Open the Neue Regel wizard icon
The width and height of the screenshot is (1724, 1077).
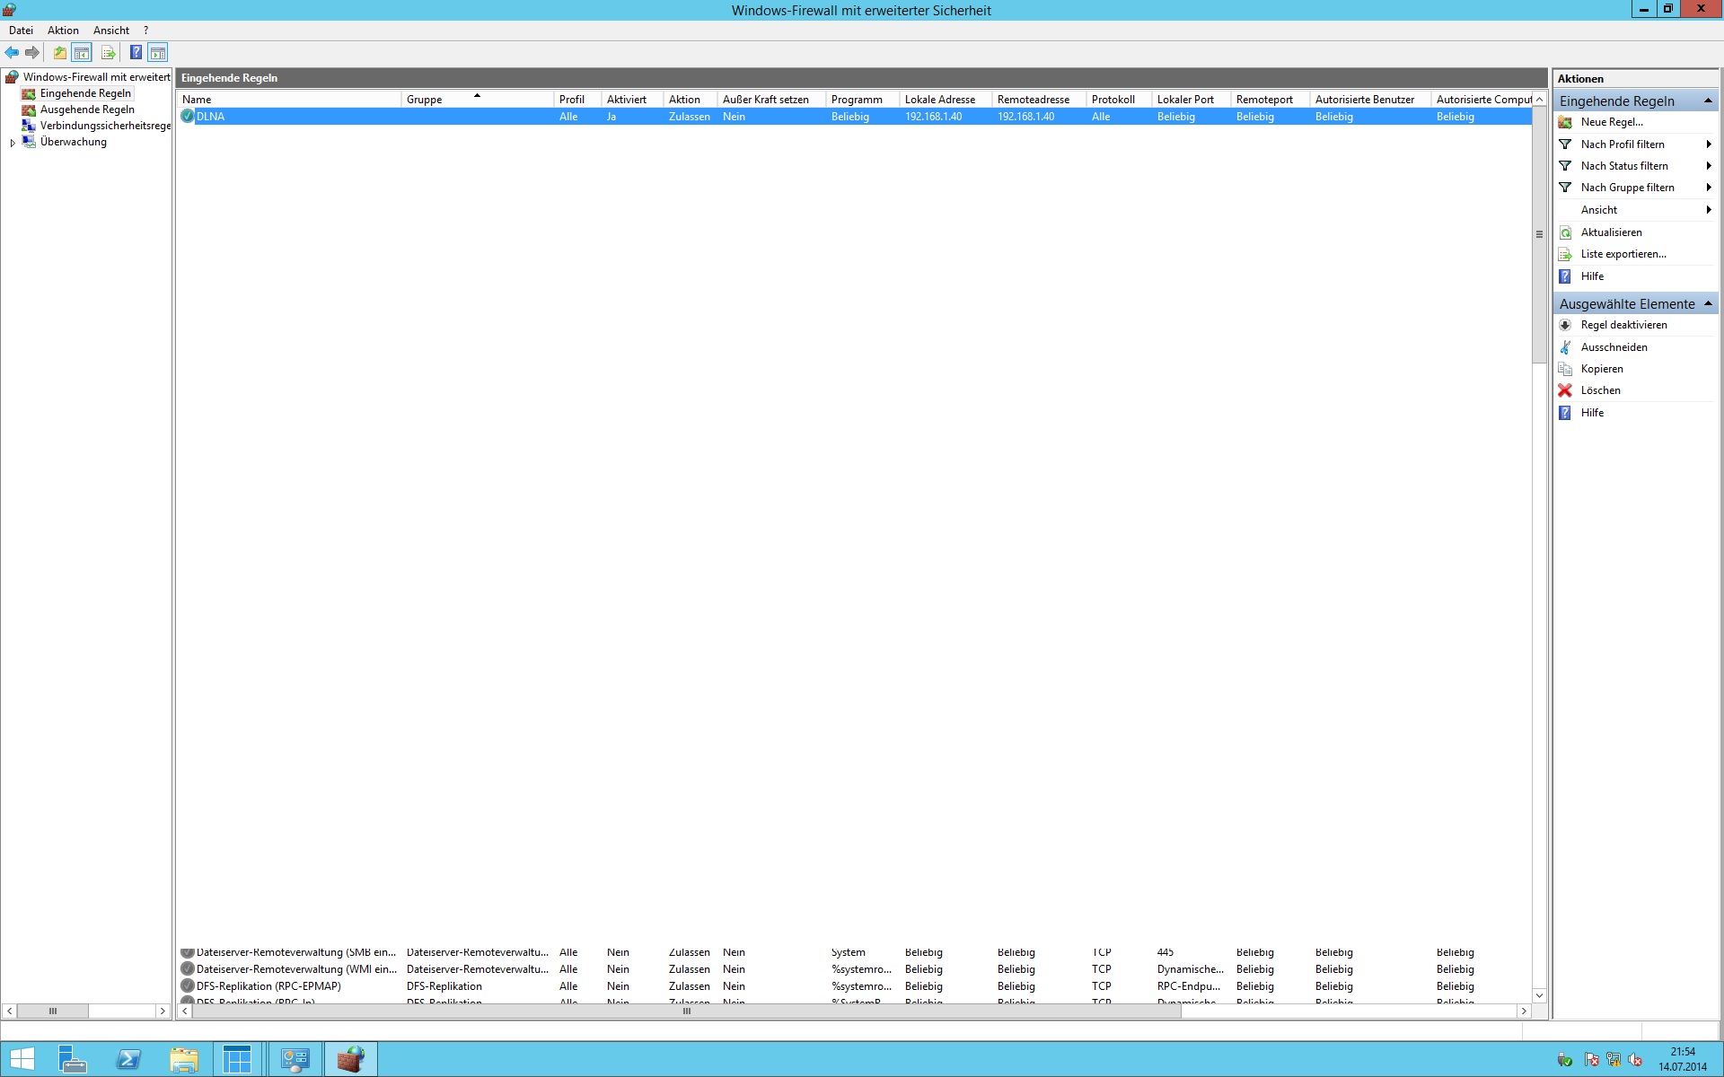[x=1566, y=121]
